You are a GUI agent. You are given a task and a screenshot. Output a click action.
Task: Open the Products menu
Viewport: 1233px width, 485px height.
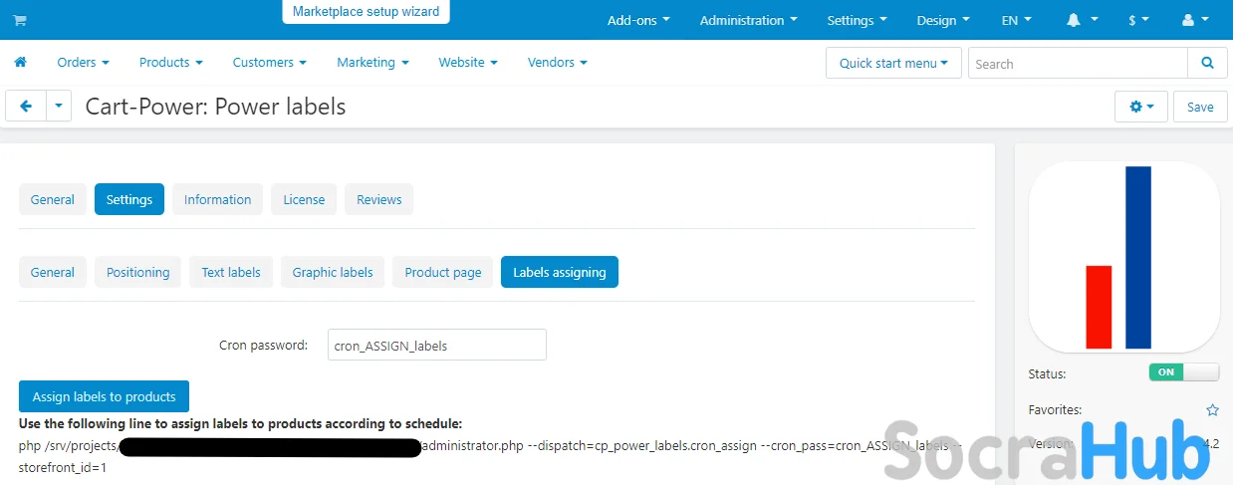170,62
